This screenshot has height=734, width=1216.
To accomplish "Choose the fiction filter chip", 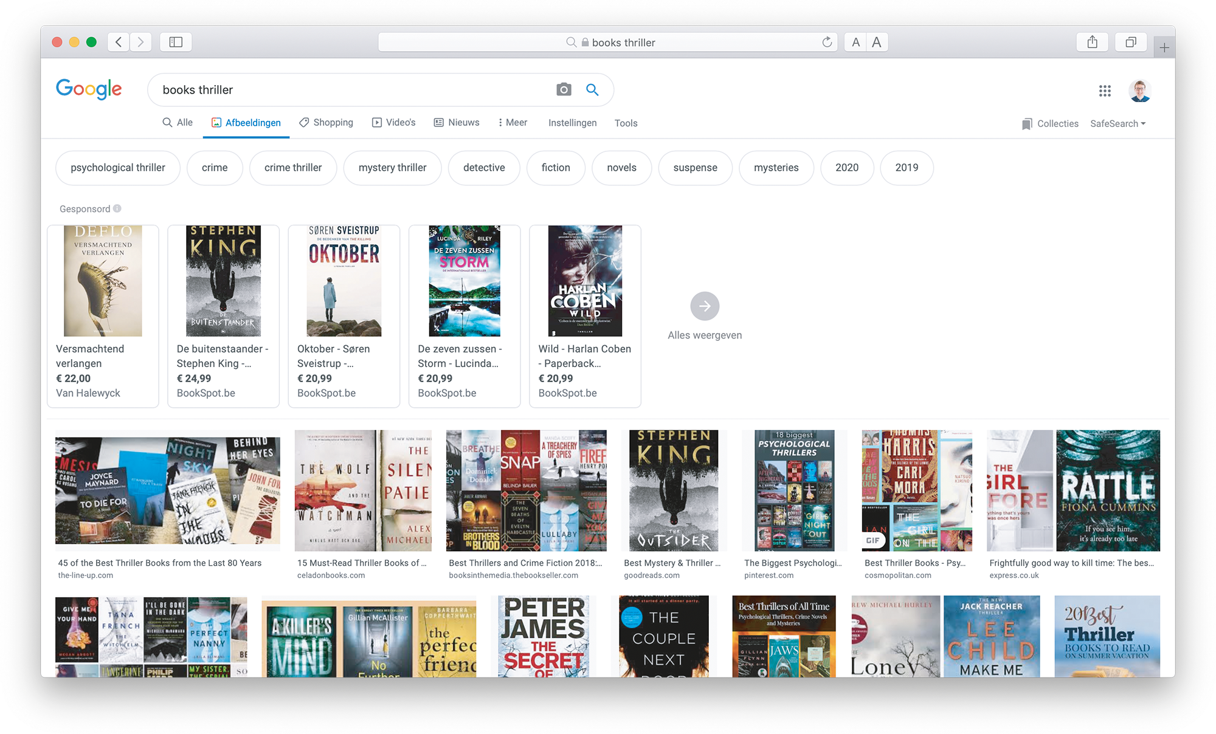I will pyautogui.click(x=556, y=168).
